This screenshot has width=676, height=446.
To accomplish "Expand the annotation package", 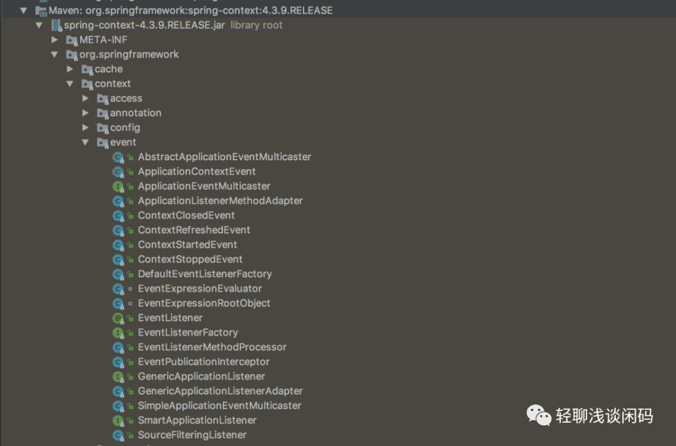I will 86,113.
